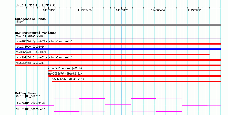This screenshot has width=228, height=115.
Task: Click label esv2741184 (Wong2012b)
Action: tap(65, 68)
